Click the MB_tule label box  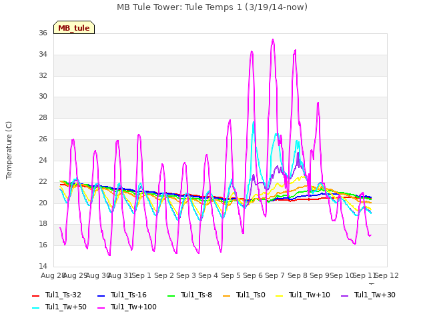pos(74,27)
